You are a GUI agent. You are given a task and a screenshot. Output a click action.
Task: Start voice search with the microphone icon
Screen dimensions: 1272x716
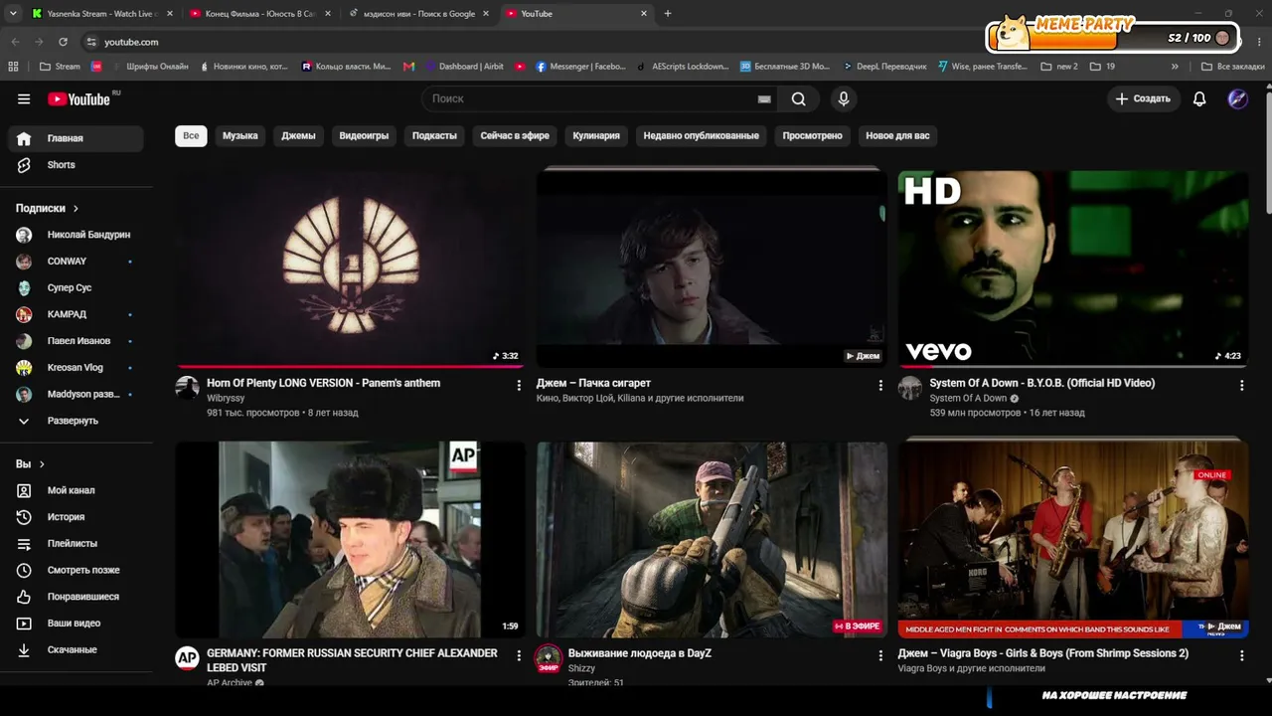coord(843,98)
